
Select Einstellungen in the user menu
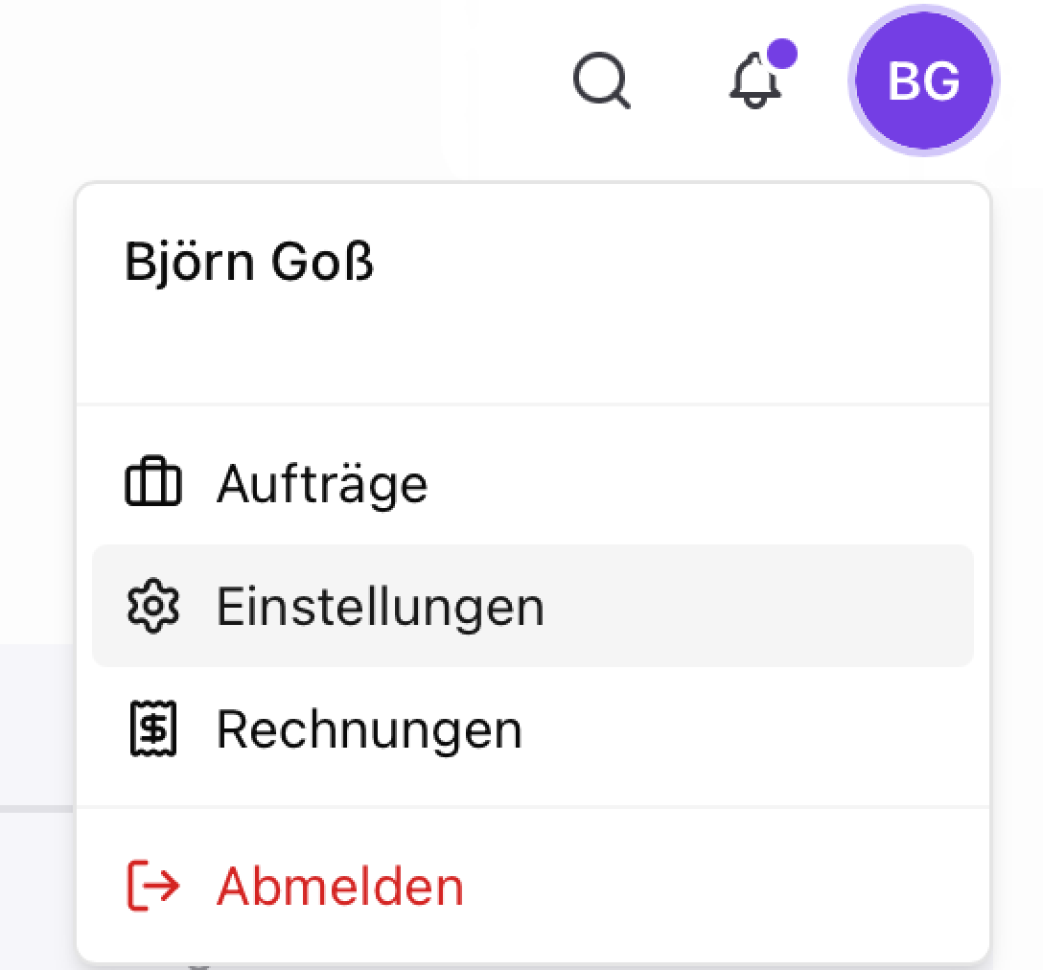point(533,606)
